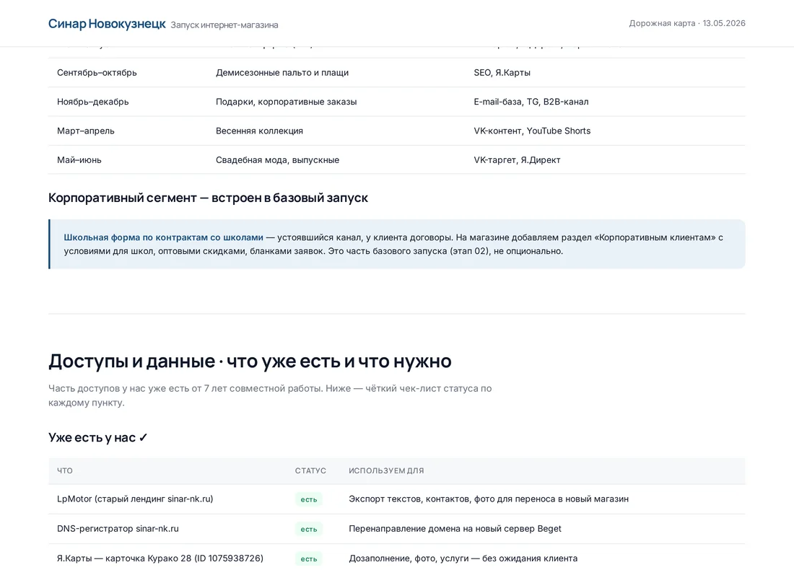Screen dimensions: 794x570
Task: Click the 'ИСПОЛЬЗУЕМ ДЛЯ' column header
Action: coord(386,470)
